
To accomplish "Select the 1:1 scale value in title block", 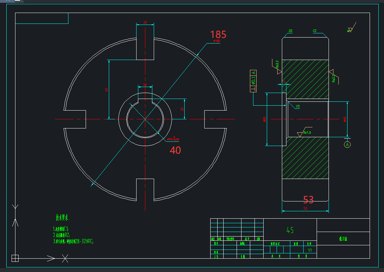I will 310,250.
